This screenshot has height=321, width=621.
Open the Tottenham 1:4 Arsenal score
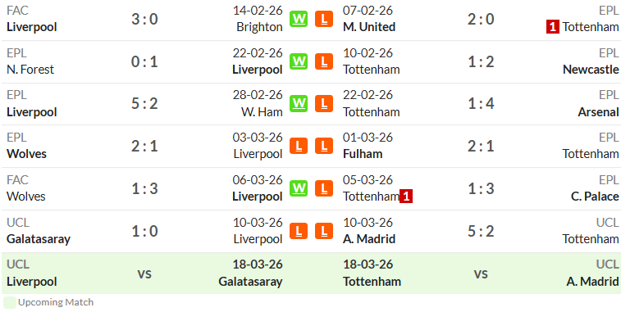(x=481, y=103)
